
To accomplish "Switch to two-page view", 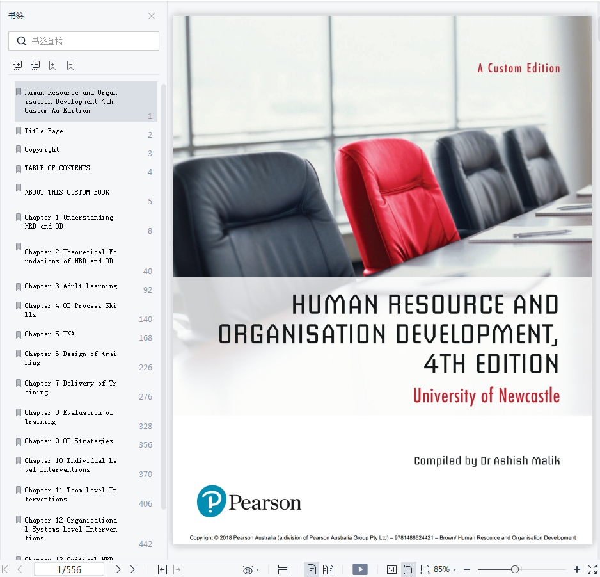I will [x=328, y=570].
